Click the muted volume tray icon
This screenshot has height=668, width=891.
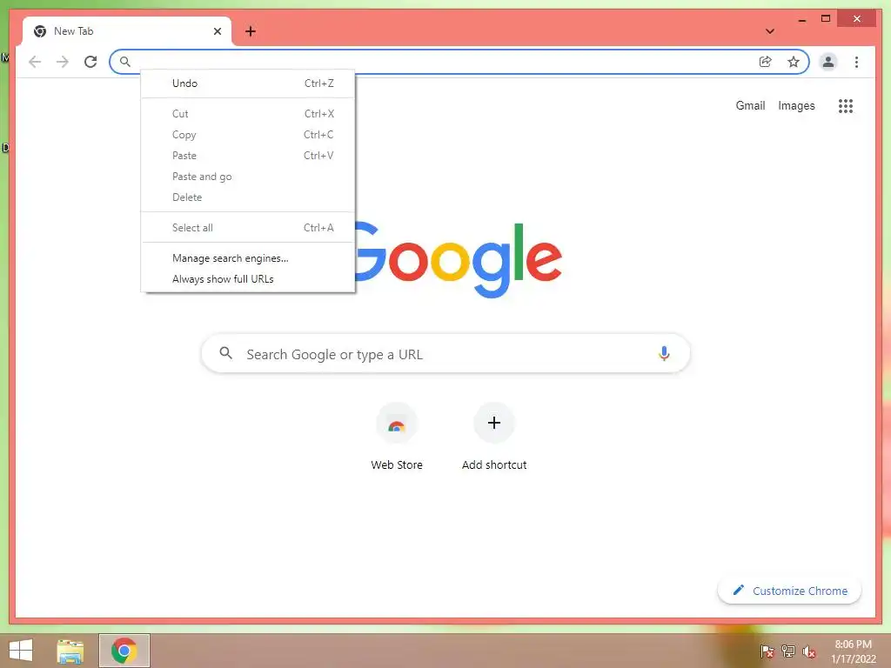click(x=809, y=651)
